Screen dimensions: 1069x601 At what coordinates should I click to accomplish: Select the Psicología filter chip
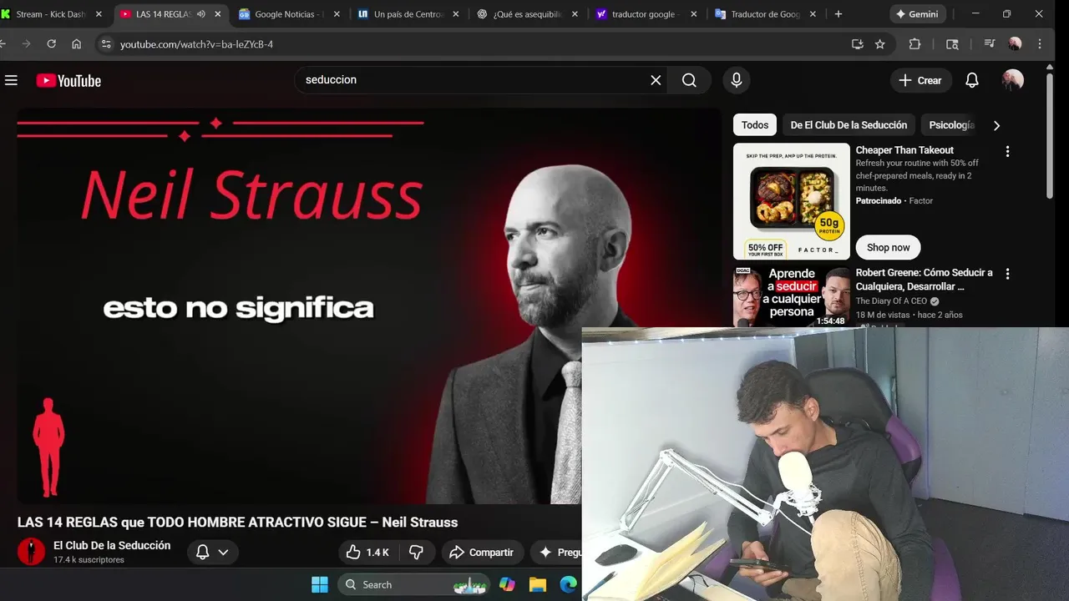tap(951, 125)
